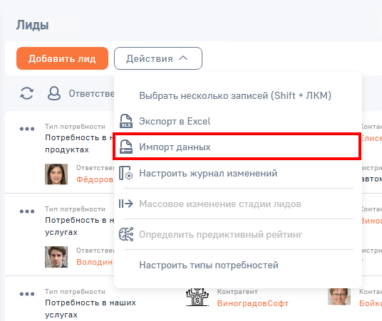Click the responsible person filter icon

54,93
